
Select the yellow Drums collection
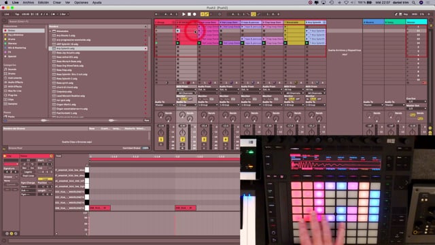click(x=12, y=39)
